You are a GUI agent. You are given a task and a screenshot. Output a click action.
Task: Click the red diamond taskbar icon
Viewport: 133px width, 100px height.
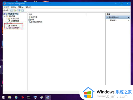tap(23, 97)
